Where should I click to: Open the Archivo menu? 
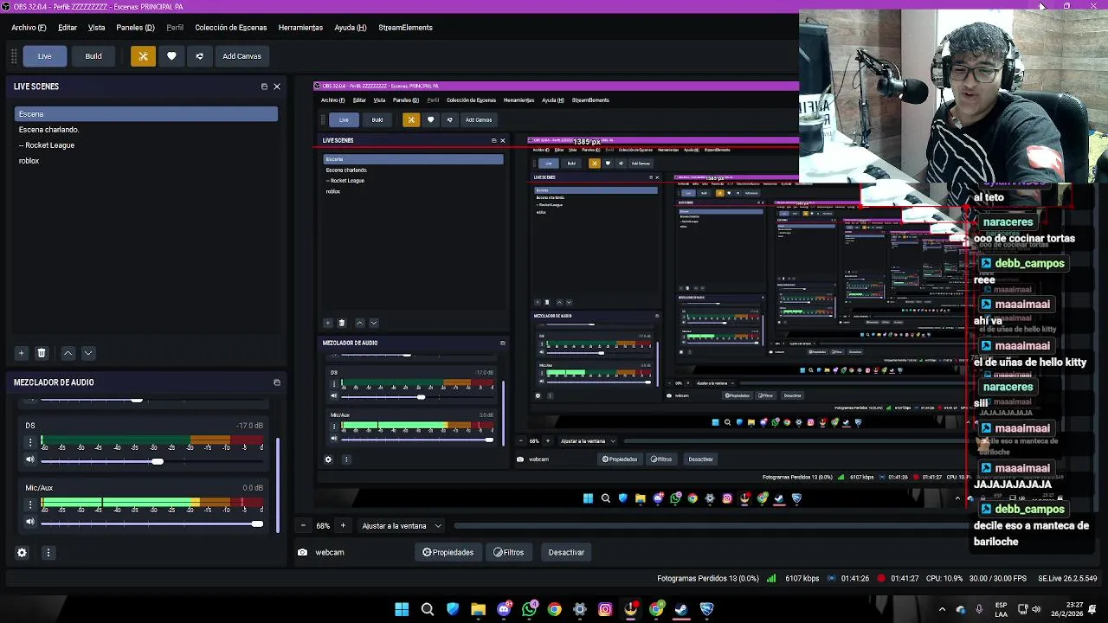29,28
